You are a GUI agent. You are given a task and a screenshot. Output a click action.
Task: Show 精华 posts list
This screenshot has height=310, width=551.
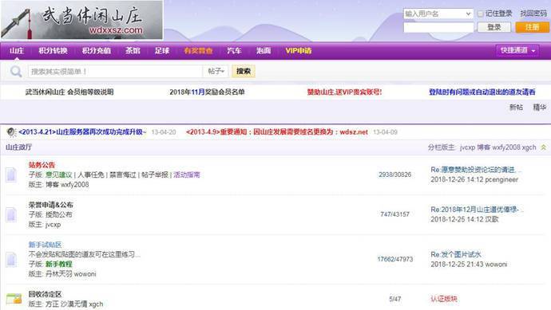point(539,108)
